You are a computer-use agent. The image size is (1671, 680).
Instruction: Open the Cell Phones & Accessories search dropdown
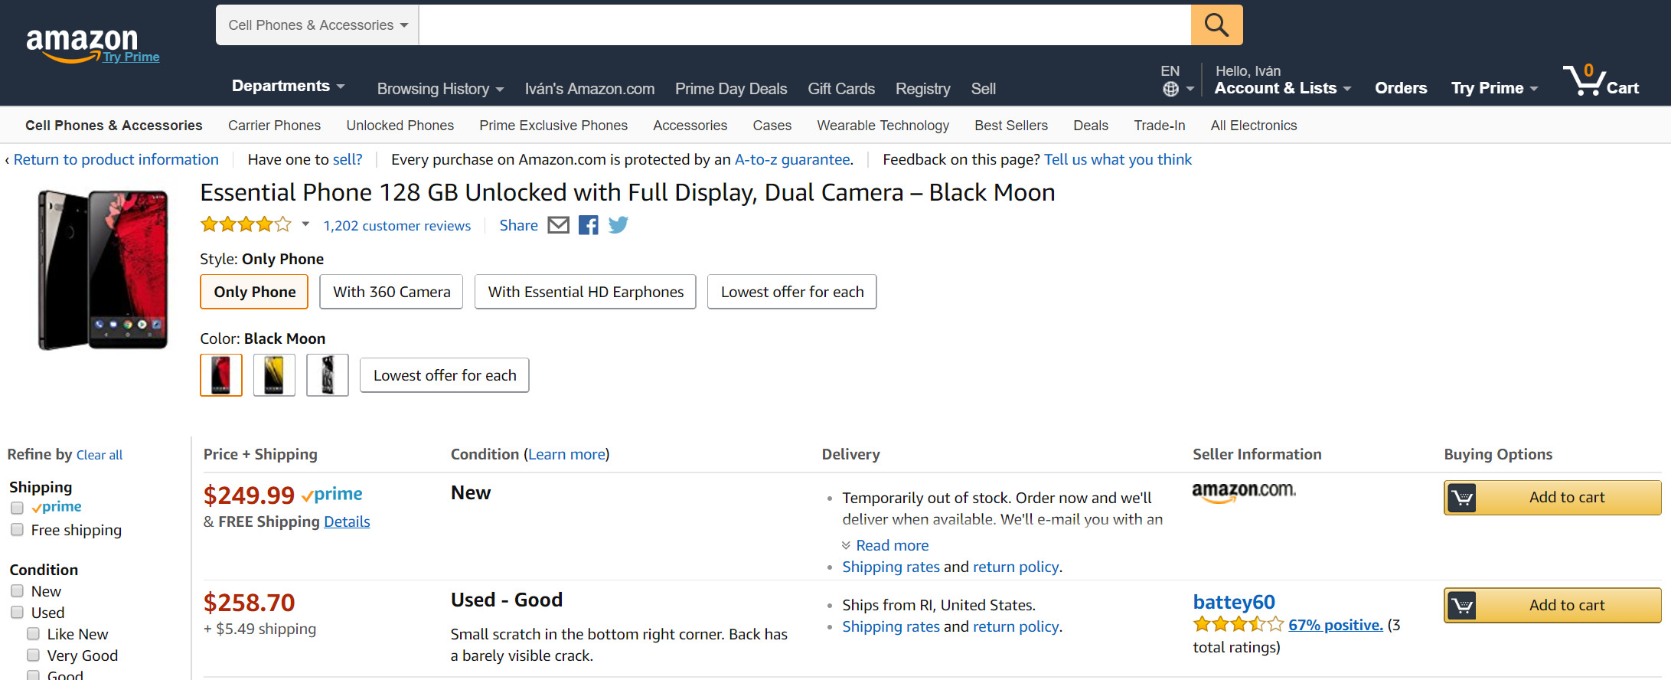[318, 25]
